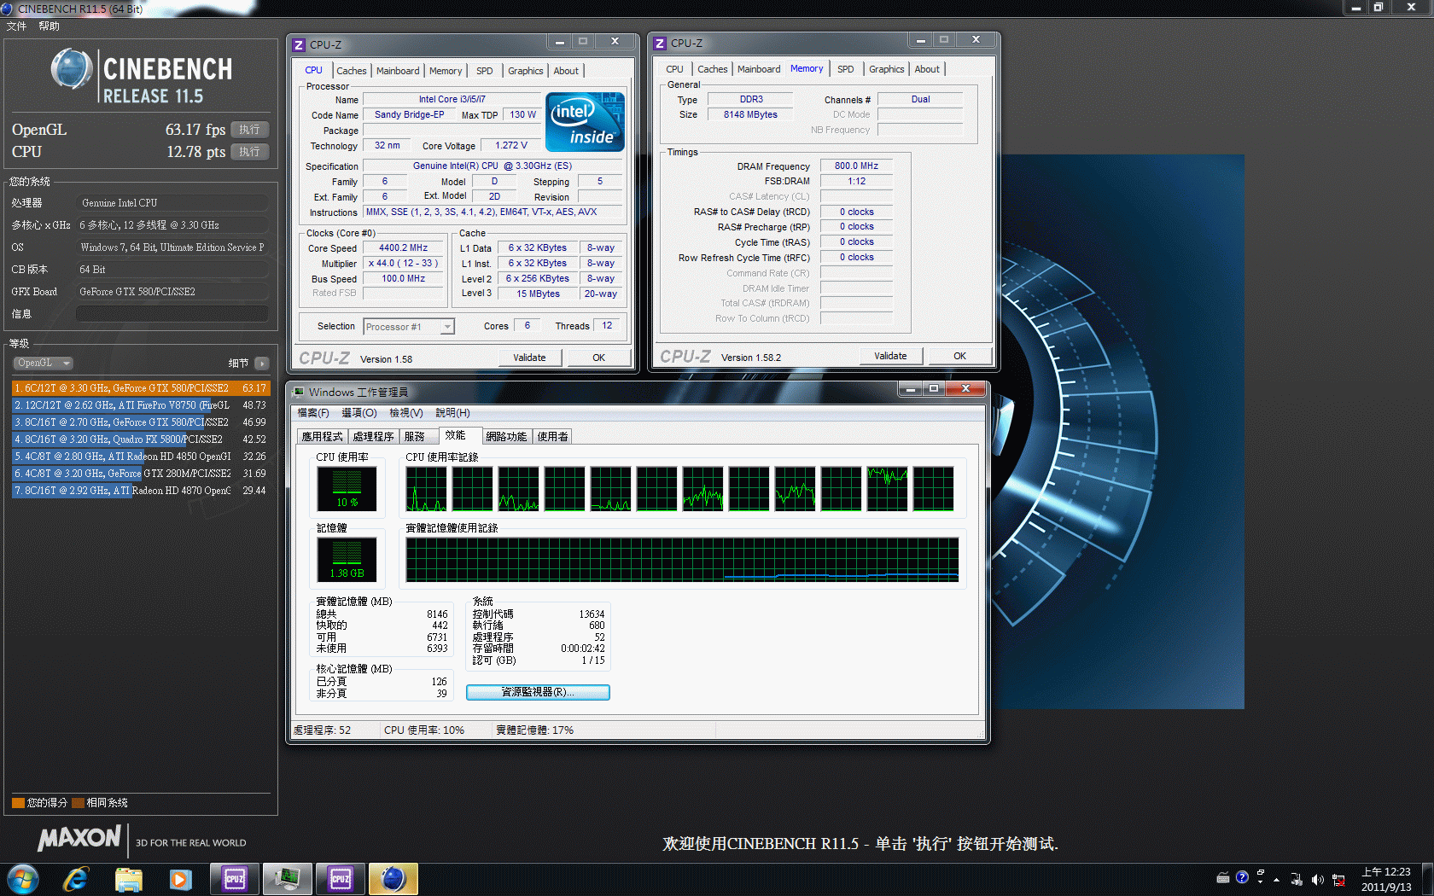Click Validate in left CPU-Z window
Image resolution: width=1434 pixels, height=896 pixels.
click(529, 358)
